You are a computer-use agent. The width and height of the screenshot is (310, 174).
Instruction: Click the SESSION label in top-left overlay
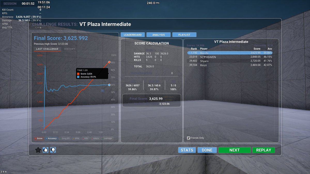[10, 4]
